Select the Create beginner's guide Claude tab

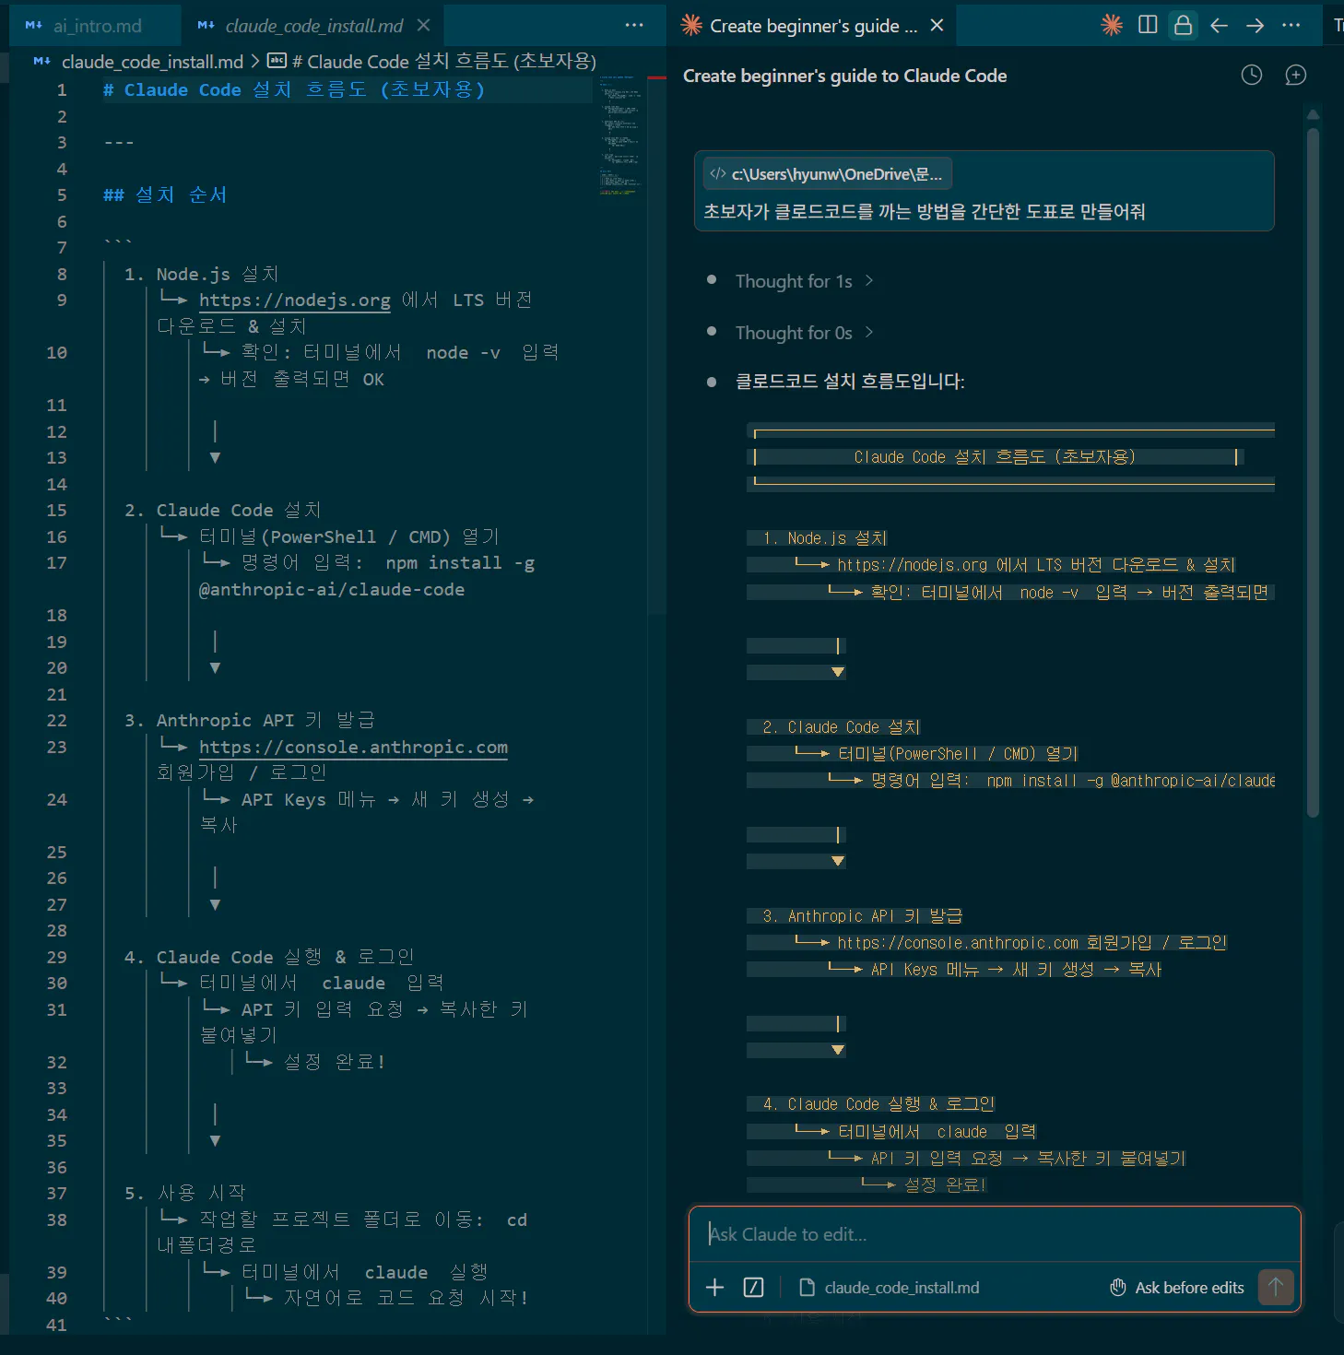tap(812, 26)
